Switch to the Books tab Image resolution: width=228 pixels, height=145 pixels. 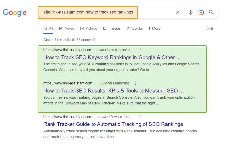[135, 28]
